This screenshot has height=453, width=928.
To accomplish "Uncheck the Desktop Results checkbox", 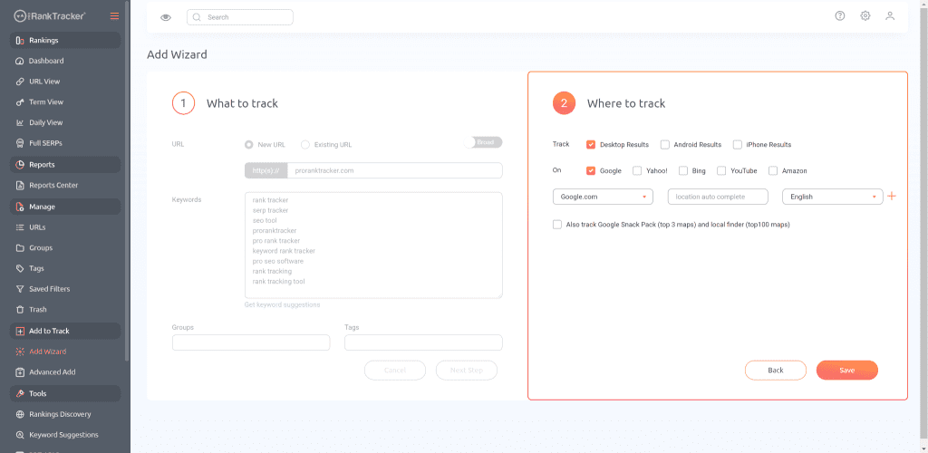I will point(591,144).
